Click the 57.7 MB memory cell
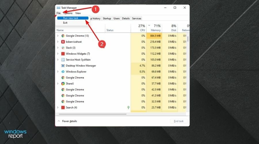The image size is (259, 144). (154, 84)
